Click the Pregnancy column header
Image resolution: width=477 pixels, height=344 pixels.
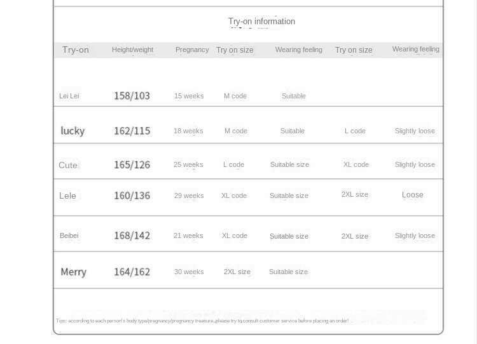(191, 50)
